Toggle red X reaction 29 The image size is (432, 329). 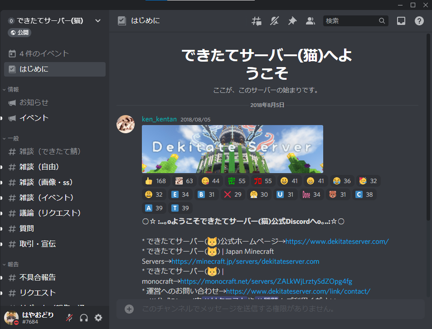[233, 195]
